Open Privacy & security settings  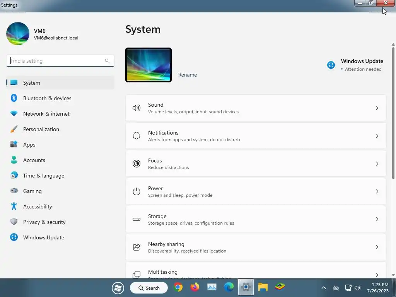[x=60, y=222]
